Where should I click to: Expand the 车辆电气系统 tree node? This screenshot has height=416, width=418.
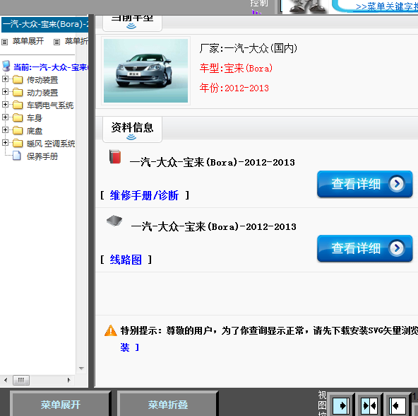point(5,105)
